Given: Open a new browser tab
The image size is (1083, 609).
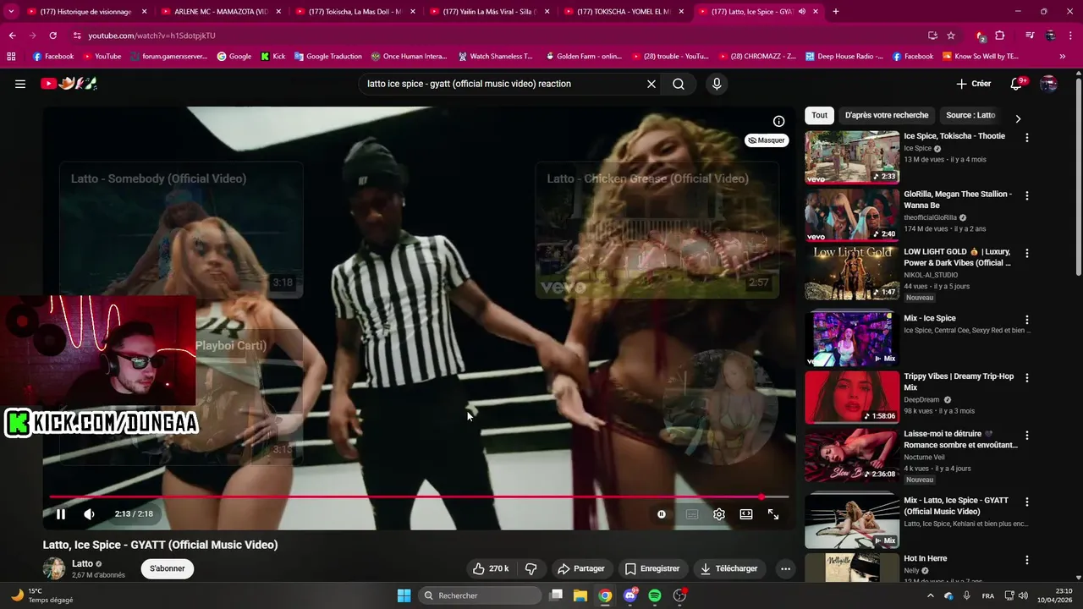Looking at the screenshot, I should [836, 12].
